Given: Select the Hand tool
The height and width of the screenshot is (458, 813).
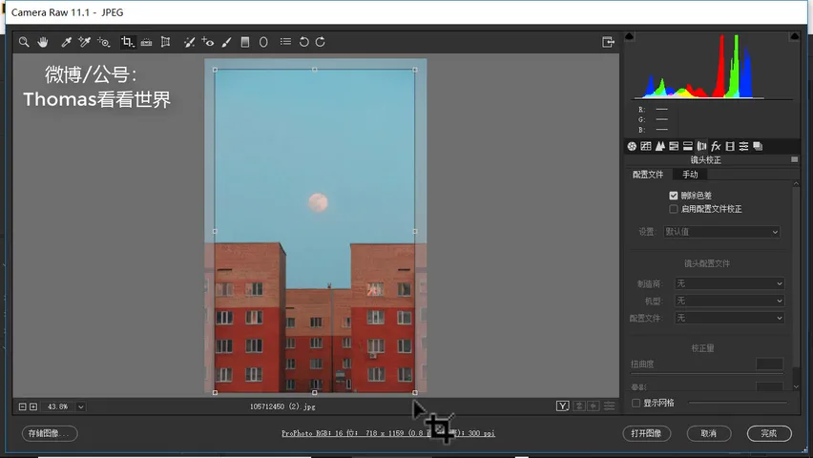Looking at the screenshot, I should pos(43,42).
